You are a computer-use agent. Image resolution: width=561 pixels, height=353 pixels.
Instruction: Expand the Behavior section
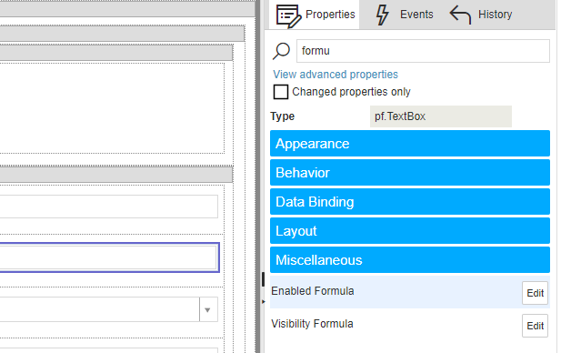[x=410, y=173]
